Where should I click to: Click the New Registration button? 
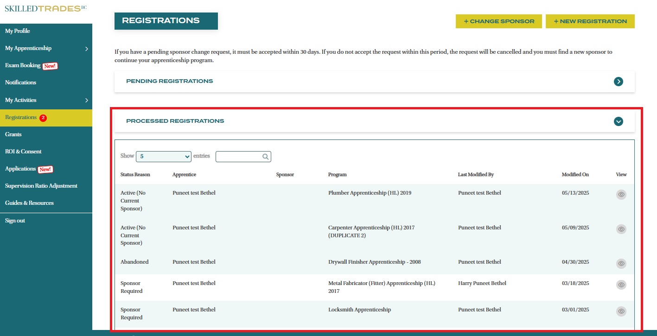[x=590, y=21]
